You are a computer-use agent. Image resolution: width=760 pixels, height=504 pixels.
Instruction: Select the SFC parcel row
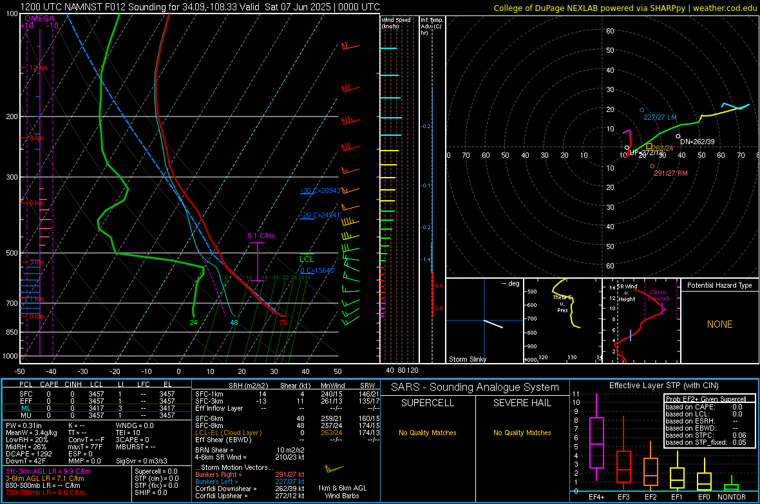[x=97, y=394]
